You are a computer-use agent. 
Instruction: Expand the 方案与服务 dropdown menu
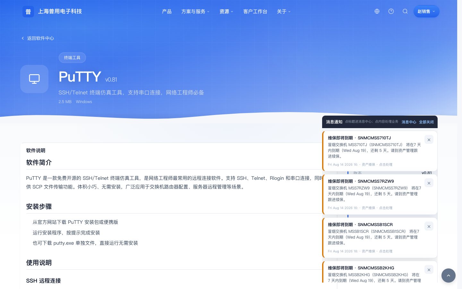195,12
